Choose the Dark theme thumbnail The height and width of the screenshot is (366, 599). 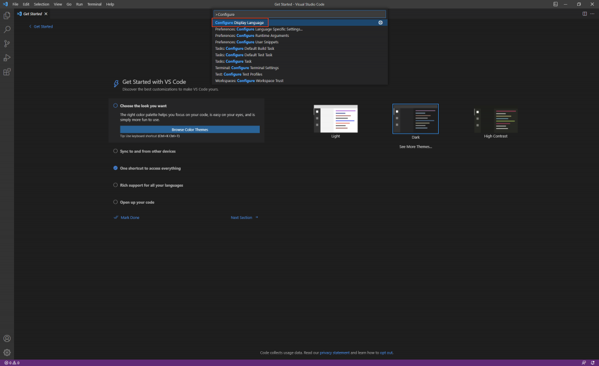415,119
